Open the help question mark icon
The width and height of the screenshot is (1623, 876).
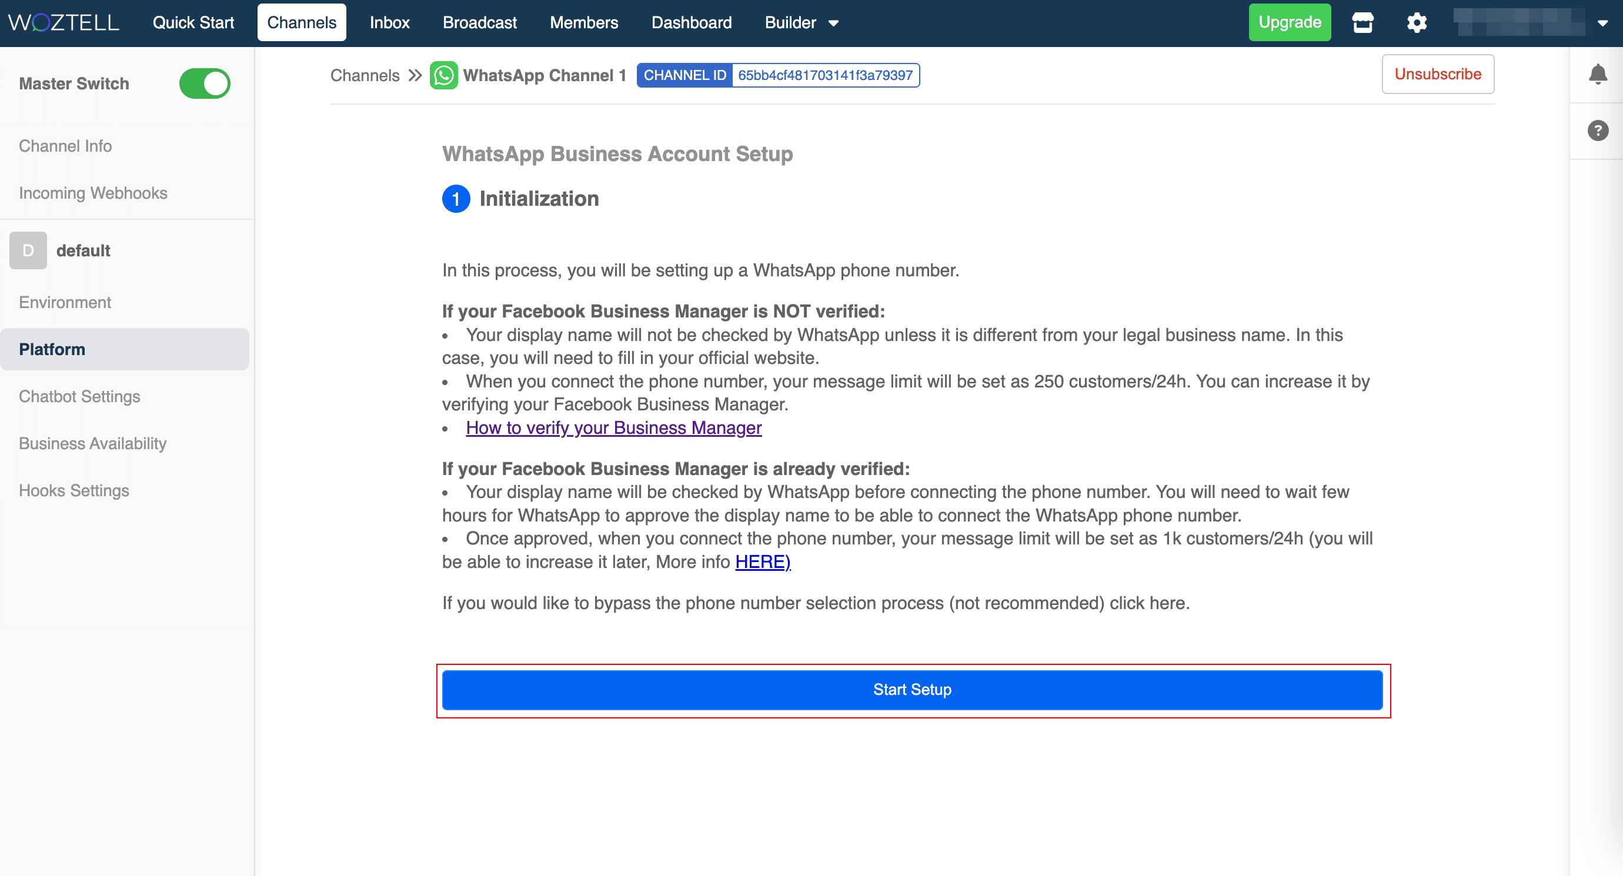pyautogui.click(x=1598, y=131)
